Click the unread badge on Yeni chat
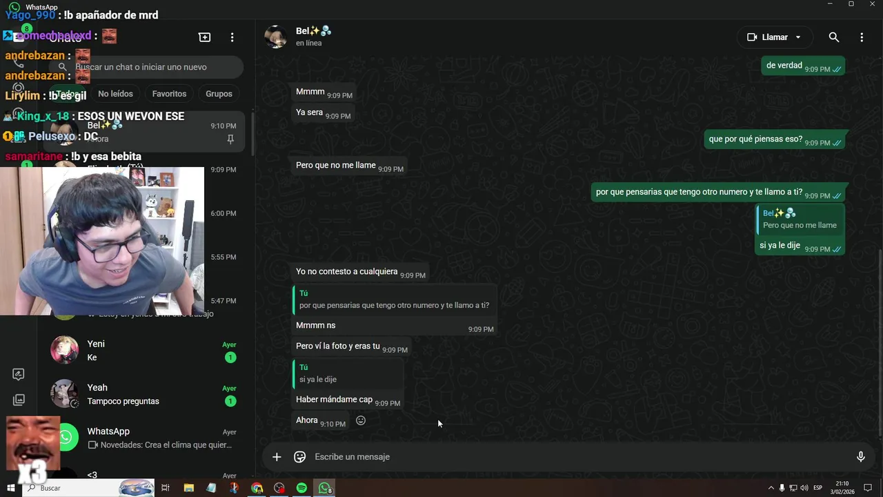Image resolution: width=883 pixels, height=497 pixels. point(230,358)
